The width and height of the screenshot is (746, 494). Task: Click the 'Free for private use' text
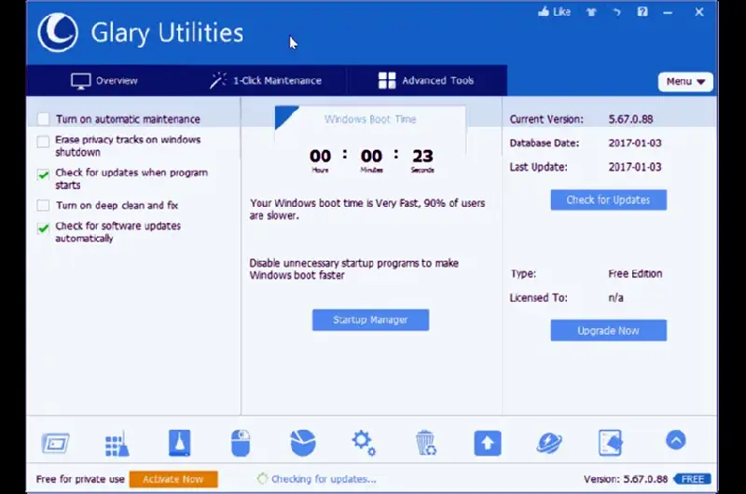click(80, 479)
